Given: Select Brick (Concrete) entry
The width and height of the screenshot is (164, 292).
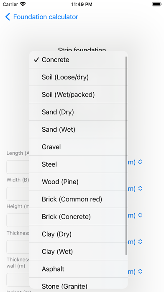Looking at the screenshot, I should (x=78, y=216).
